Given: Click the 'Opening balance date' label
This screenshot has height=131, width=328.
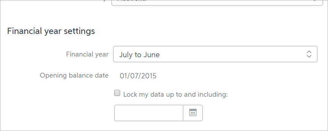Looking at the screenshot, I should (x=74, y=76).
